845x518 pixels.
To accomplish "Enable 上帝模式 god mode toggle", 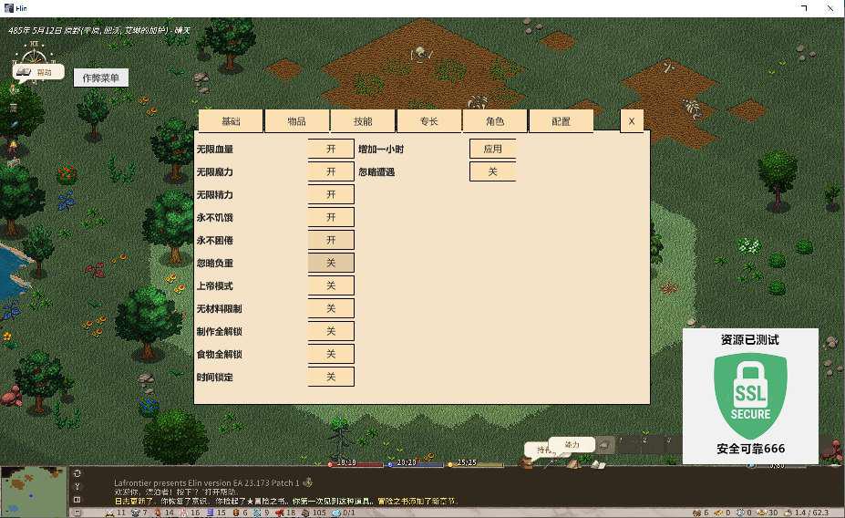I will tap(331, 285).
